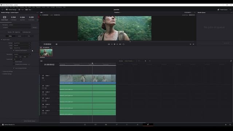
Task: Open the Codec dropdown
Action: 22,45
